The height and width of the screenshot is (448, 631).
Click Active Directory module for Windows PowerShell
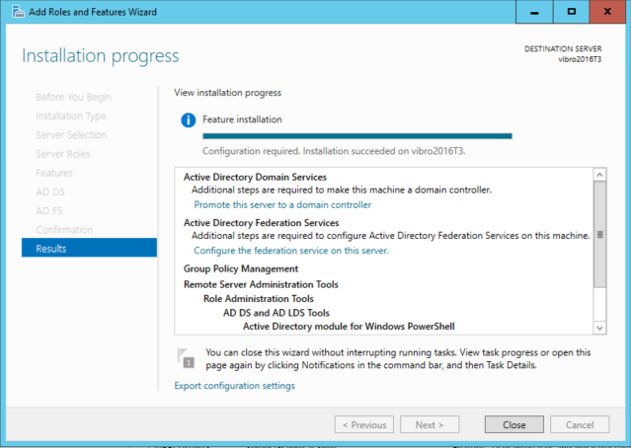point(349,327)
